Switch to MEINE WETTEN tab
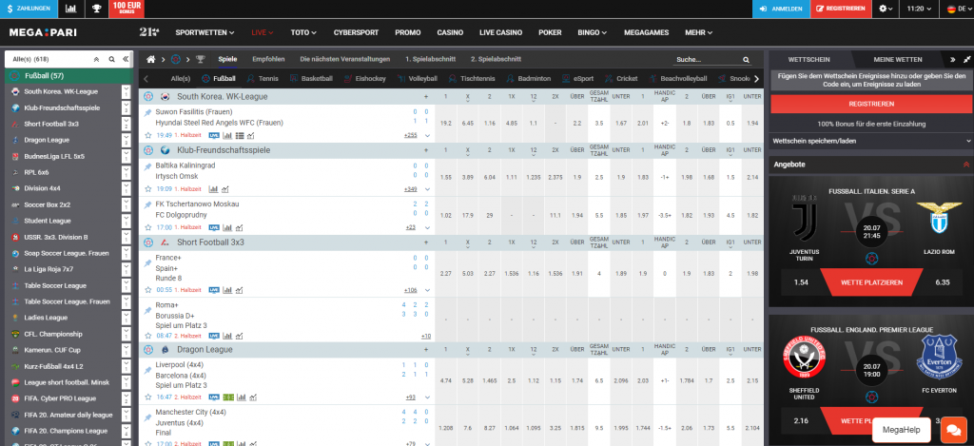974x446 pixels. tap(898, 60)
